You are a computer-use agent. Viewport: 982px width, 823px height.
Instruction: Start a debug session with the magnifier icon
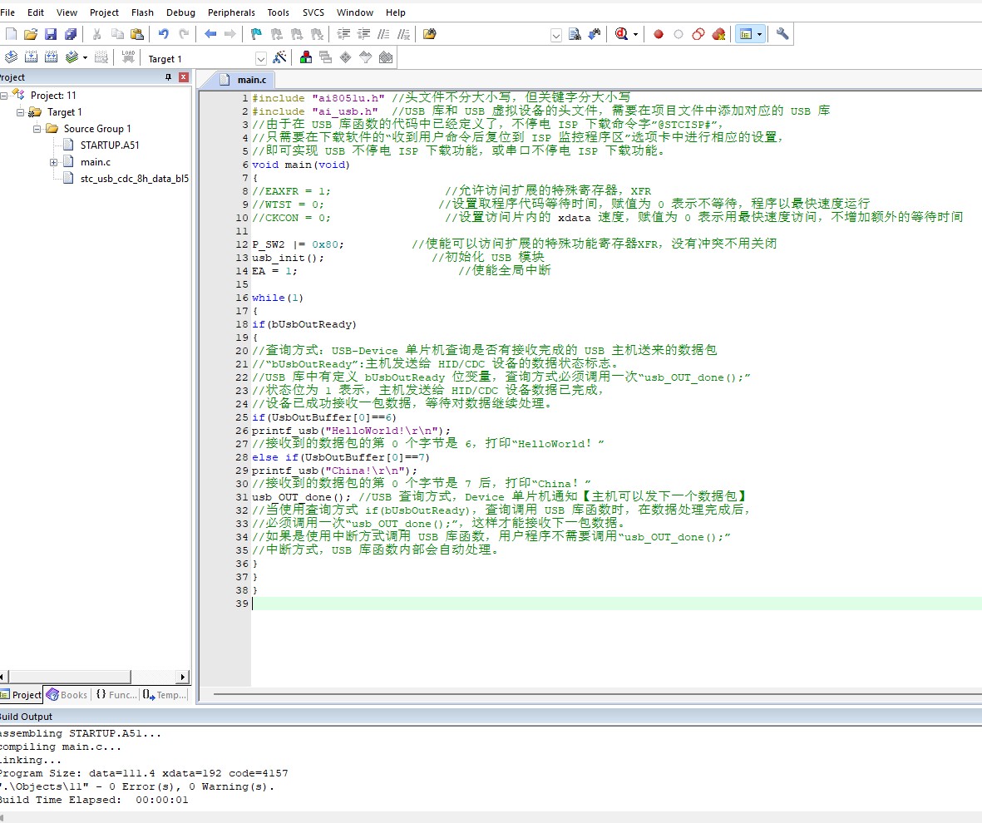621,34
